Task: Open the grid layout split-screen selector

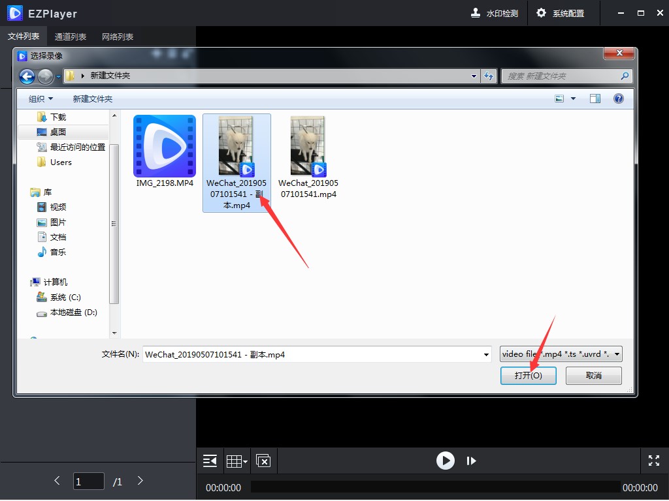Action: point(237,461)
